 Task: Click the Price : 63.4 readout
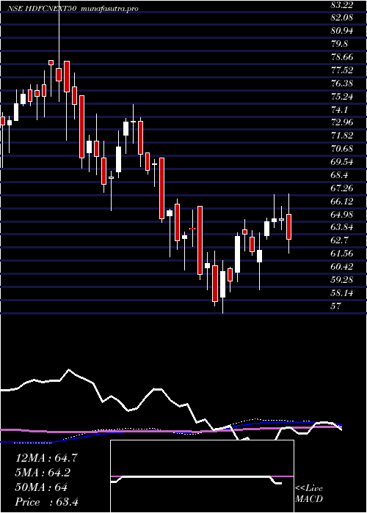pyautogui.click(x=46, y=502)
